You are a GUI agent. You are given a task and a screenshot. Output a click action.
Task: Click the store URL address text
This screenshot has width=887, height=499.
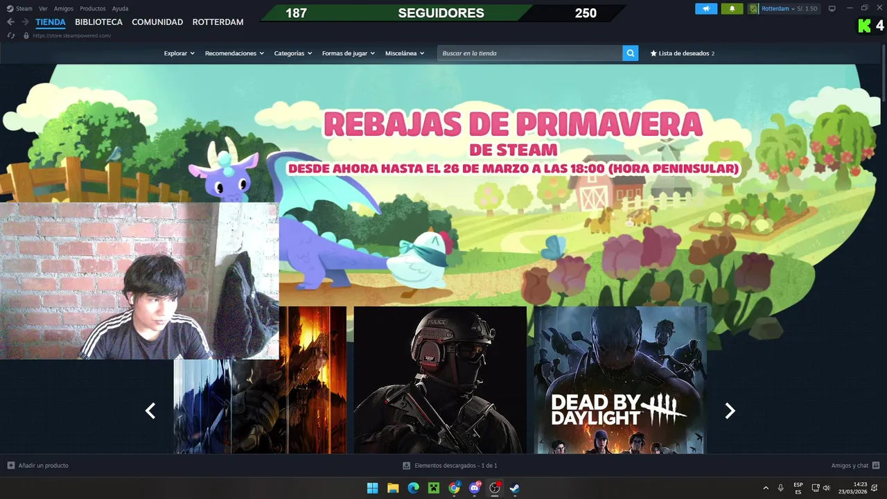click(x=71, y=35)
